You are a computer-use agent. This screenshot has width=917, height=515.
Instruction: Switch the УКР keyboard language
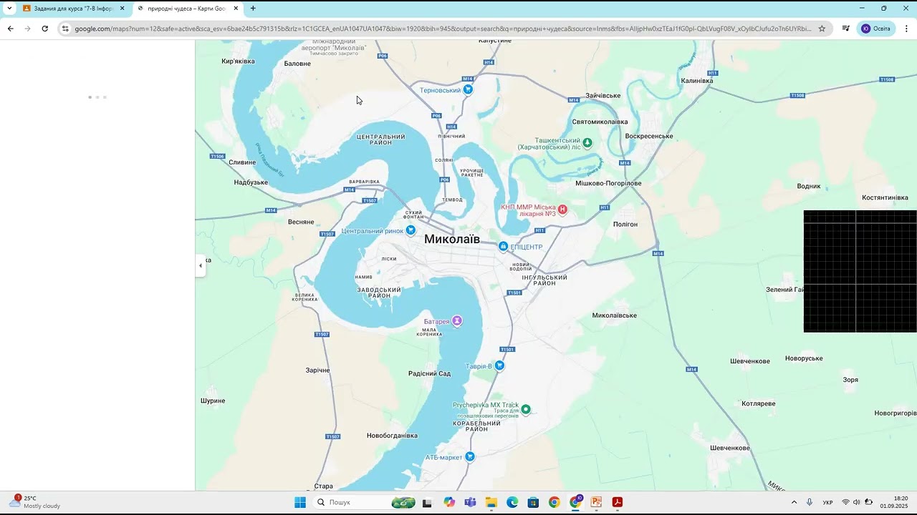point(828,502)
